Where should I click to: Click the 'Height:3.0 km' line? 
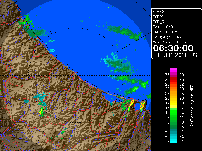coord(167,37)
